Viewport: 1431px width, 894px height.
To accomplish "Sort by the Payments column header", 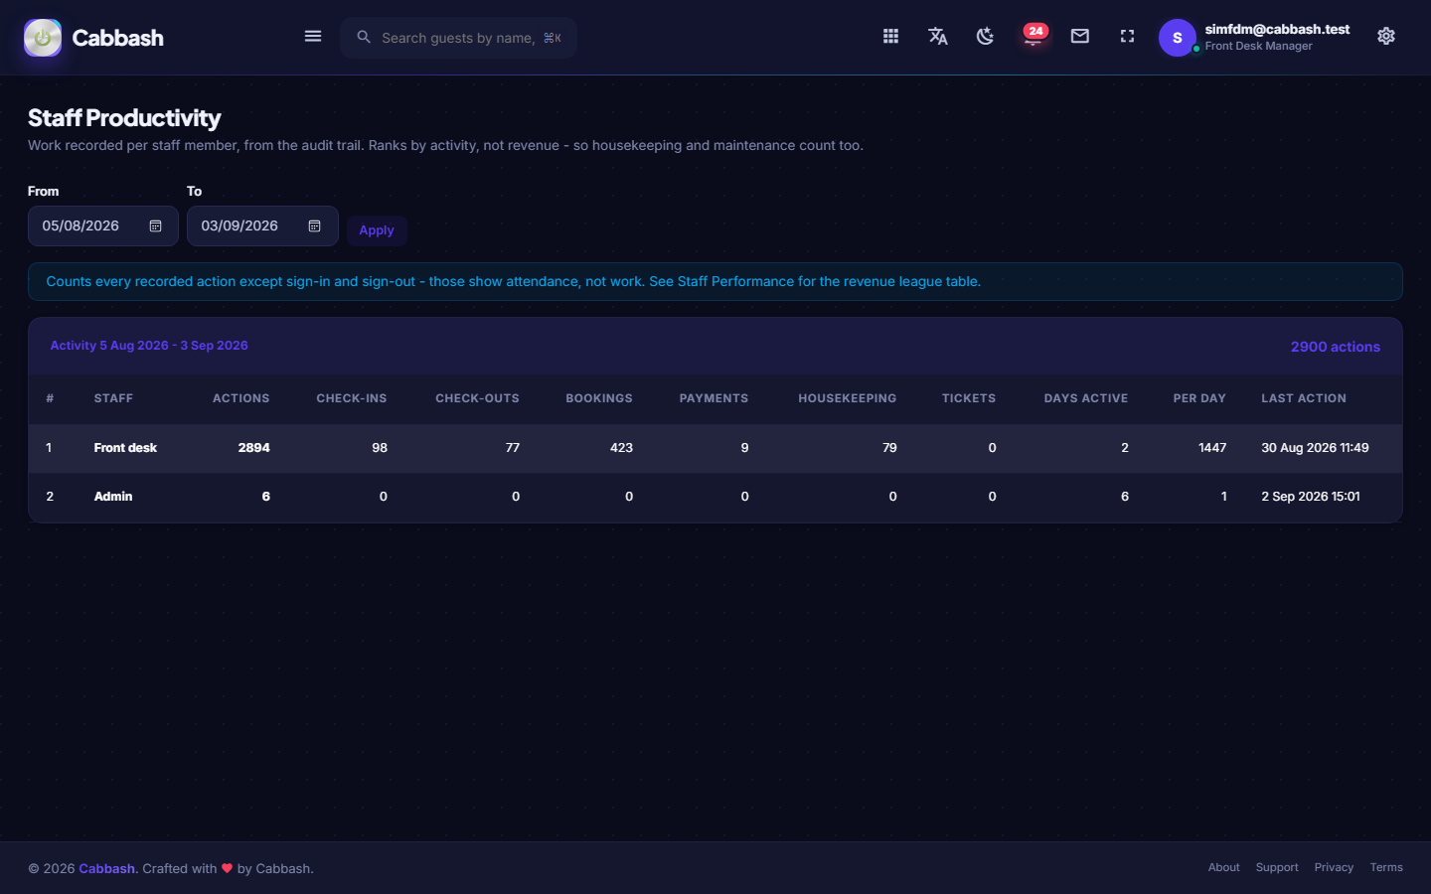I will (x=714, y=398).
